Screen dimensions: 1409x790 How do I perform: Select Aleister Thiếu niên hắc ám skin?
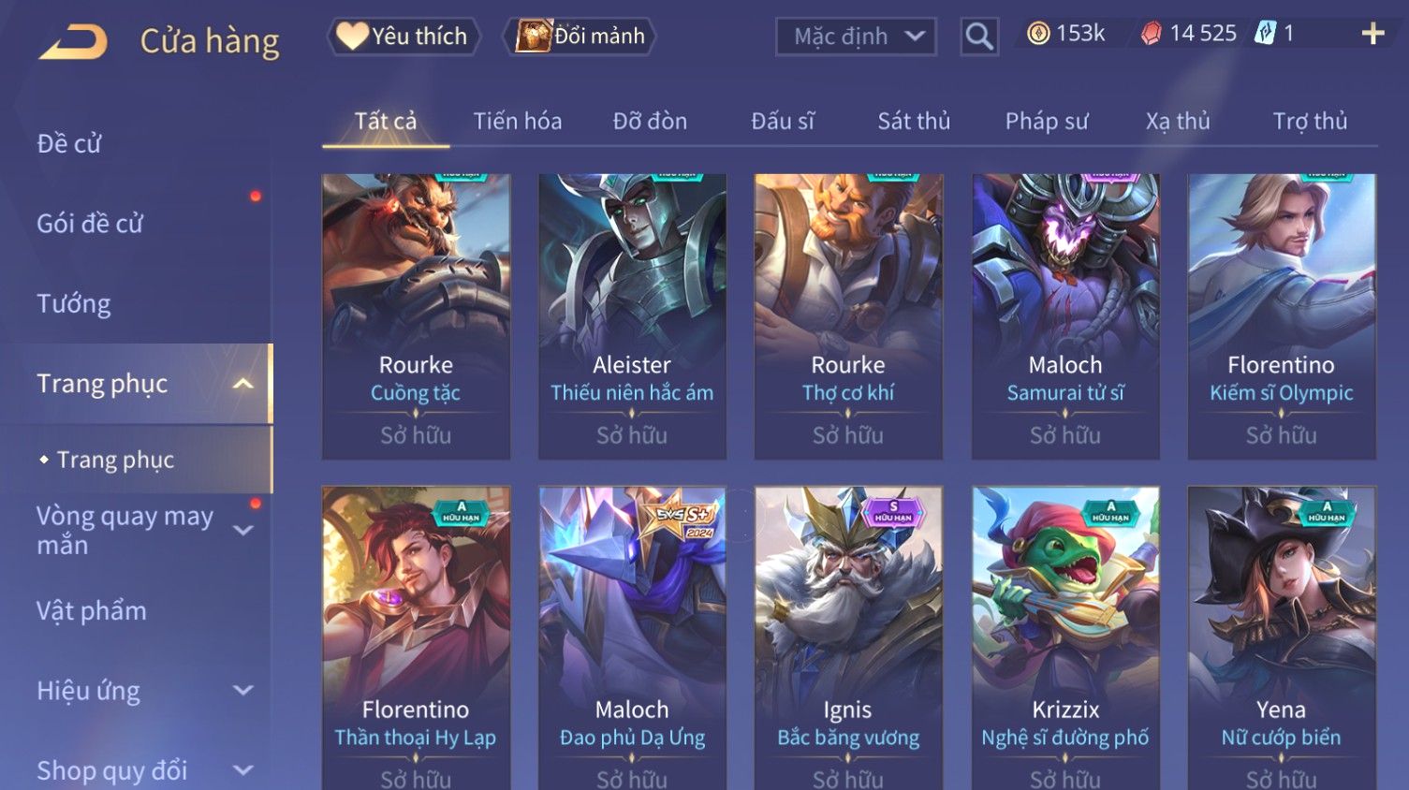(632, 316)
